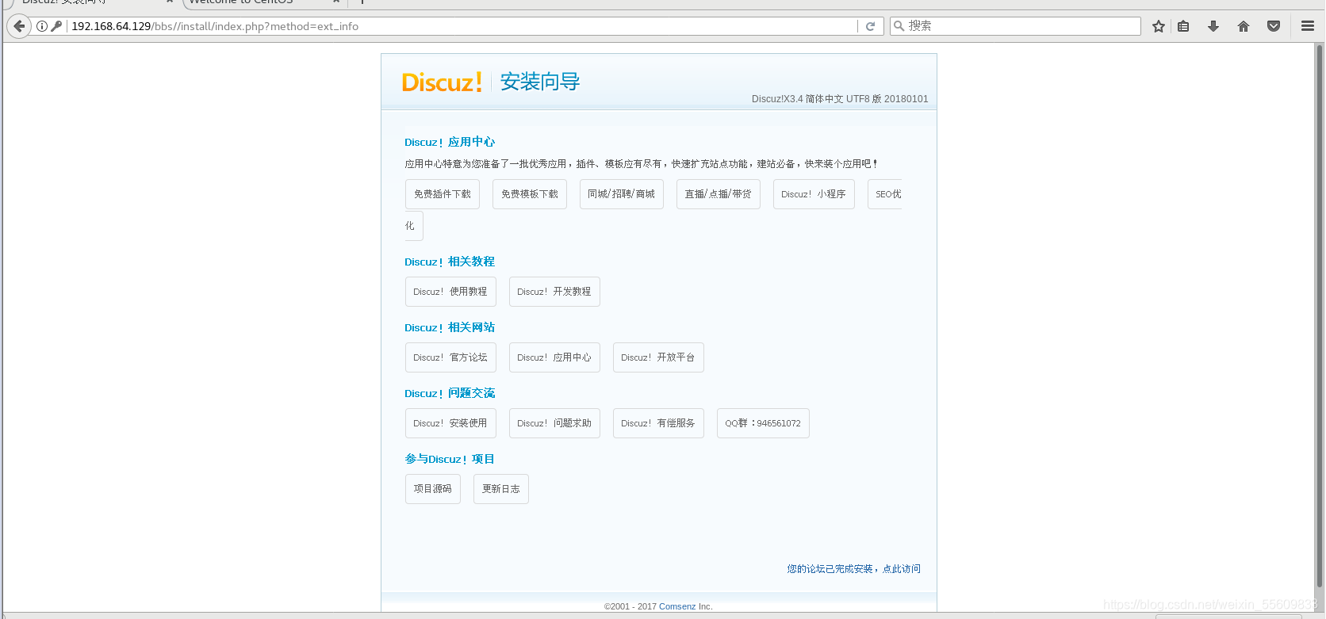Close the Welcome to CentOS tab
Screen dimensions: 1326x619
[x=336, y=2]
